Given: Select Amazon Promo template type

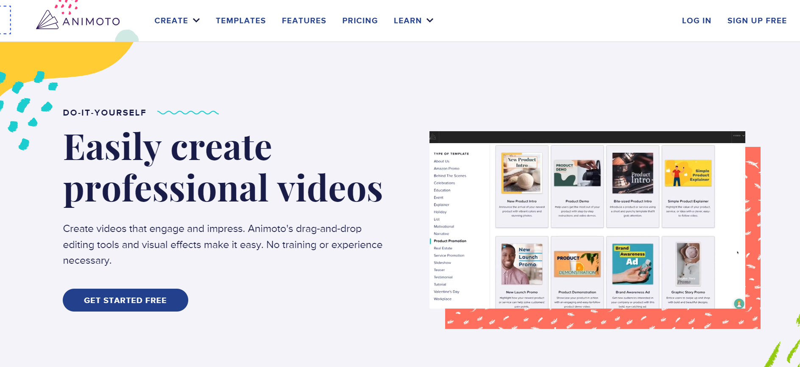Looking at the screenshot, I should (446, 168).
